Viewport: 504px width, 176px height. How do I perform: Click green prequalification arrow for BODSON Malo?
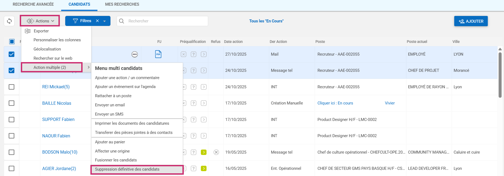pyautogui.click(x=204, y=152)
